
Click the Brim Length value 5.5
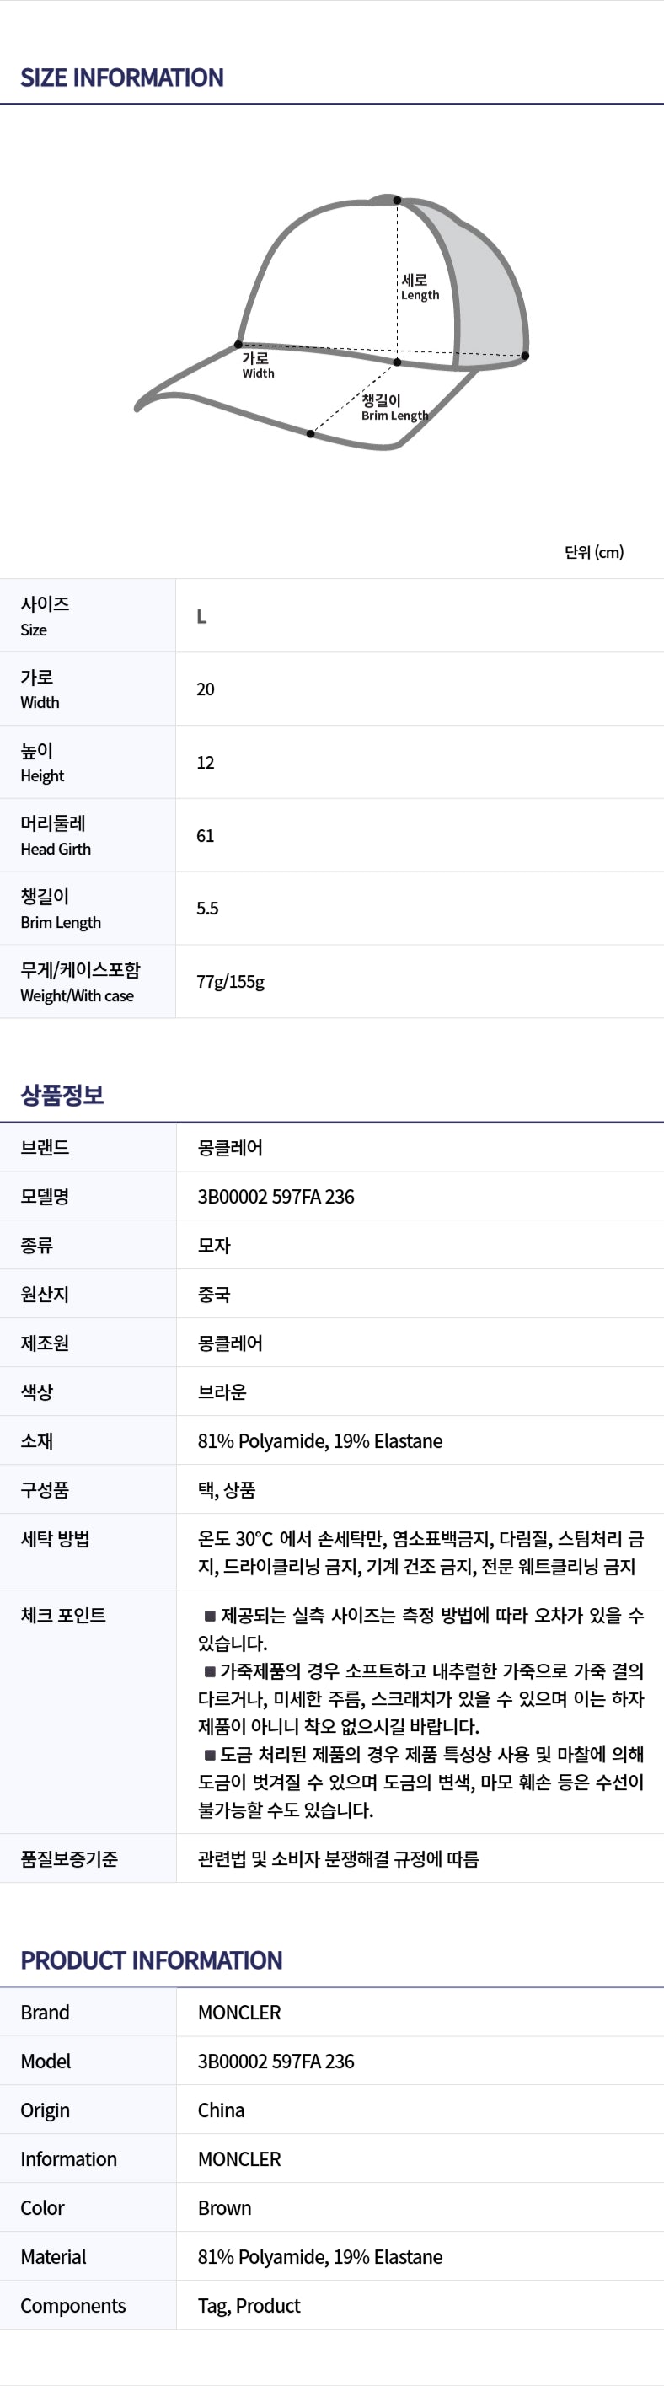tap(207, 909)
